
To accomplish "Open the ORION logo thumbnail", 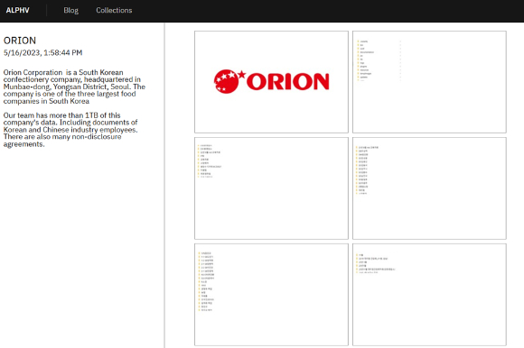I will point(271,82).
